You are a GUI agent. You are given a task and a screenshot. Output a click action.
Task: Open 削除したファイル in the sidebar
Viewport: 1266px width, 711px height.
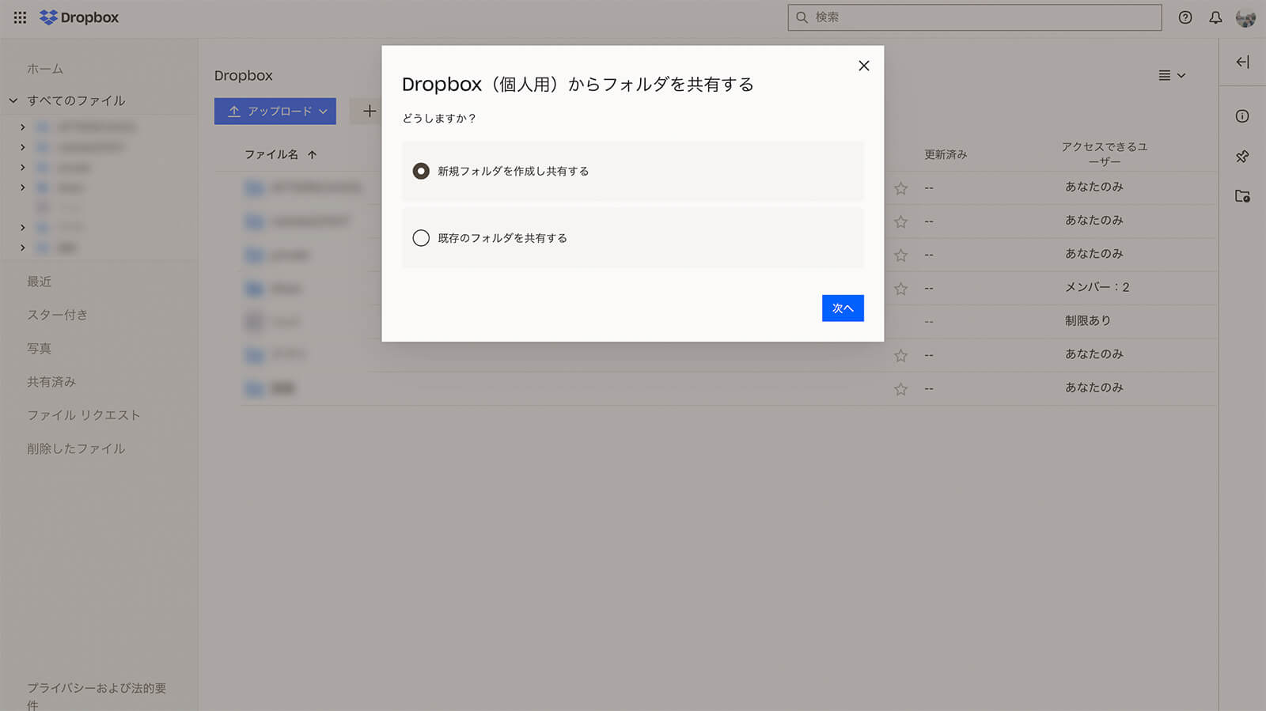pos(76,448)
